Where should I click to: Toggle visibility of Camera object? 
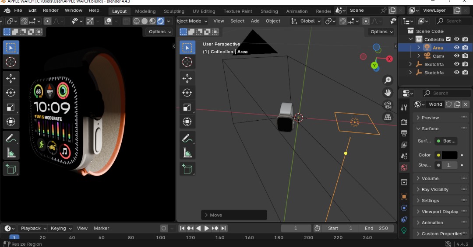(457, 56)
